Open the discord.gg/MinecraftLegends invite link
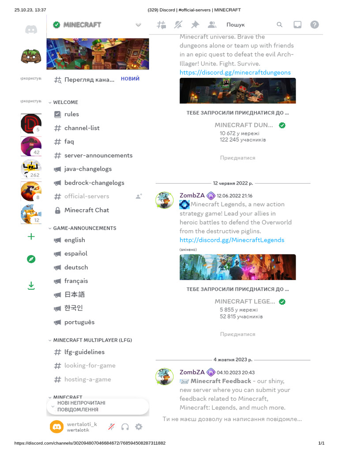The height and width of the screenshot is (453, 339). pyautogui.click(x=232, y=240)
